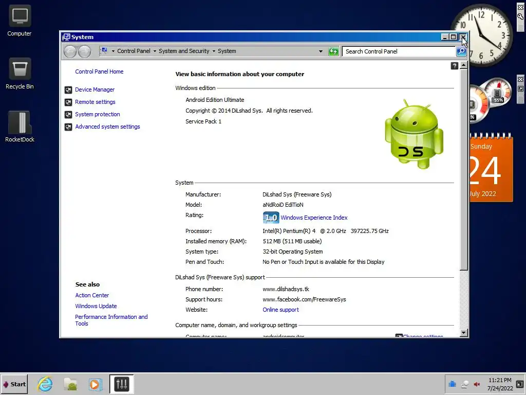The image size is (526, 395).
Task: Open the Device Manager link
Action: (x=95, y=89)
